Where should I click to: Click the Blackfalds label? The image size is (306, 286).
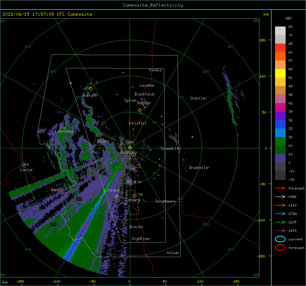(144, 94)
